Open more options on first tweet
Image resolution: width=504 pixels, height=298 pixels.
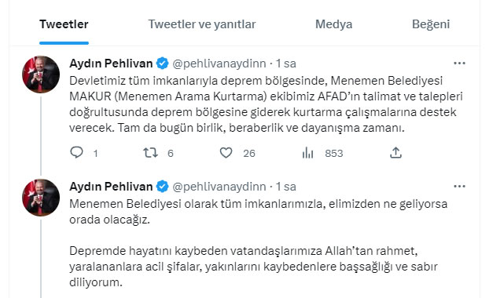[459, 63]
